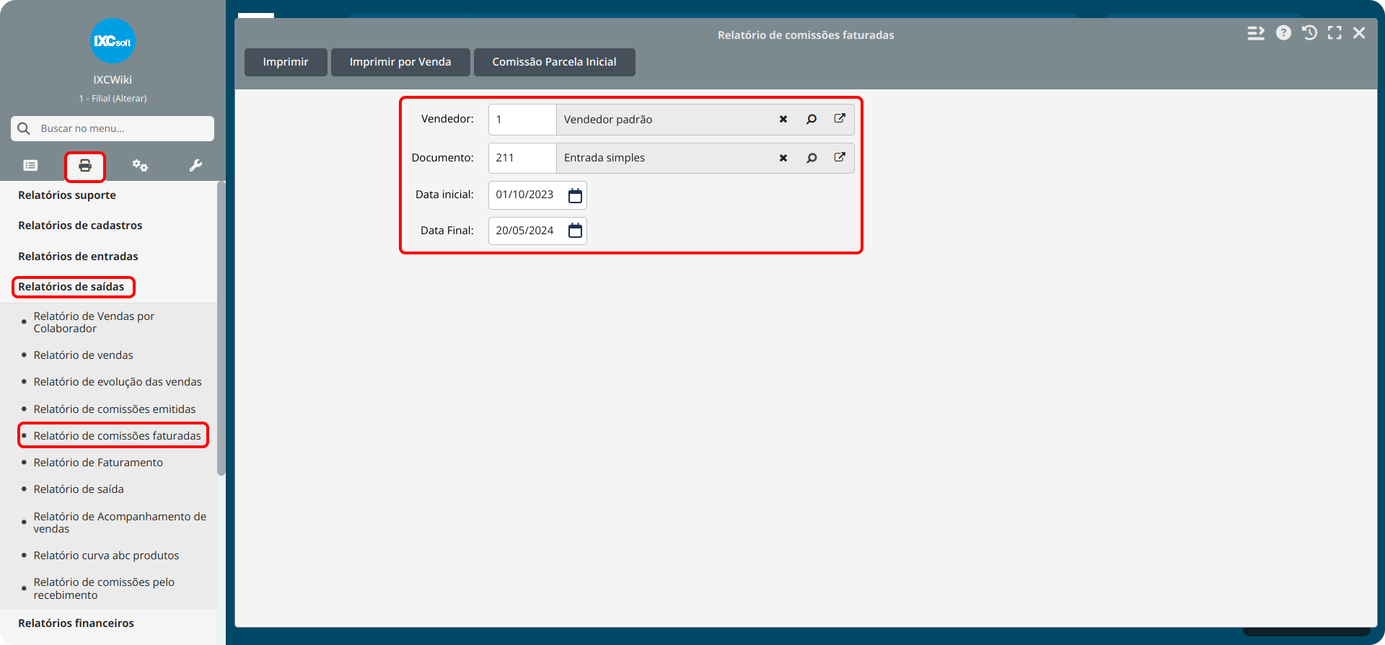Image resolution: width=1385 pixels, height=645 pixels.
Task: Click Comissão Parcela Inicial button
Action: click(554, 62)
